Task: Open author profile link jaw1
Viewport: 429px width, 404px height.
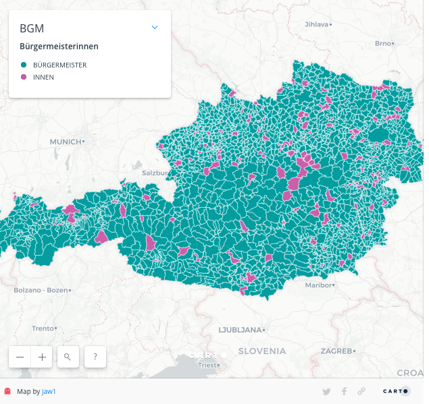Action: 49,391
